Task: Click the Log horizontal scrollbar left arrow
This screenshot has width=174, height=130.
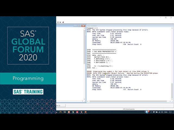Action: [x=88, y=101]
